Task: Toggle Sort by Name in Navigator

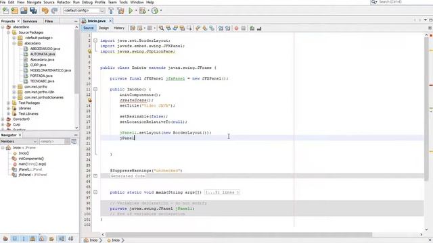Action: (62, 238)
